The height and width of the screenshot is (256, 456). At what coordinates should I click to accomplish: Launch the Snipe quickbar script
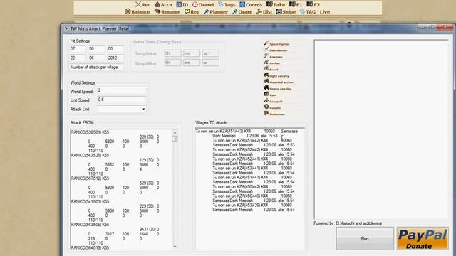tap(286, 11)
